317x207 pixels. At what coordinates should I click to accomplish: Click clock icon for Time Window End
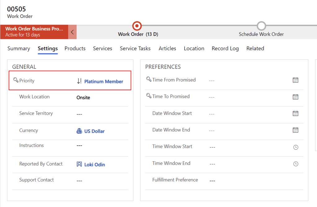coord(296,164)
